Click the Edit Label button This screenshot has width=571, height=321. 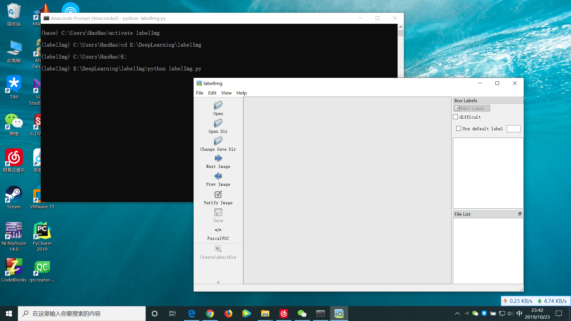472,108
